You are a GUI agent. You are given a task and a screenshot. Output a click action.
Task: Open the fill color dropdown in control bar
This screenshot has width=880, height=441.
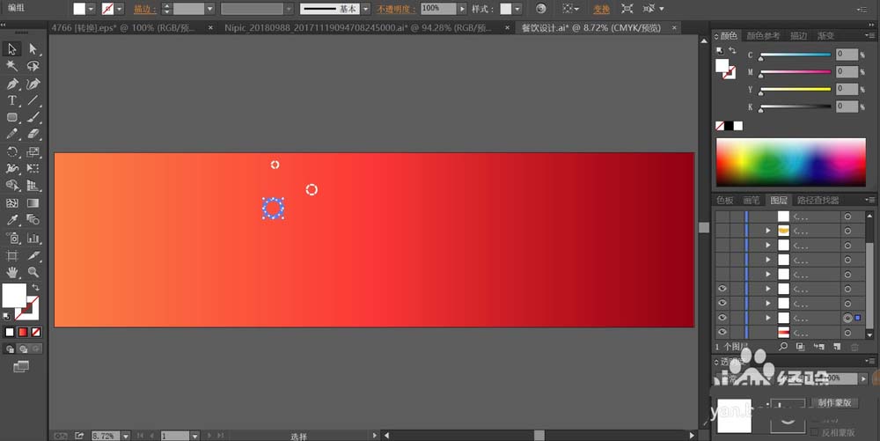[x=91, y=9]
